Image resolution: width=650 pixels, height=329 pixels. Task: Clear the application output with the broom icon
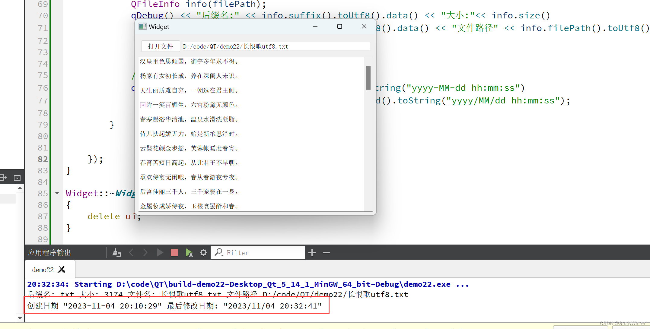point(117,252)
